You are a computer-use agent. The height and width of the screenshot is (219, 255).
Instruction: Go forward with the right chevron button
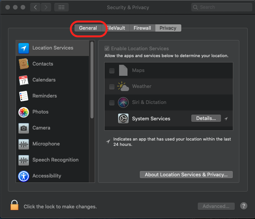click(46, 7)
